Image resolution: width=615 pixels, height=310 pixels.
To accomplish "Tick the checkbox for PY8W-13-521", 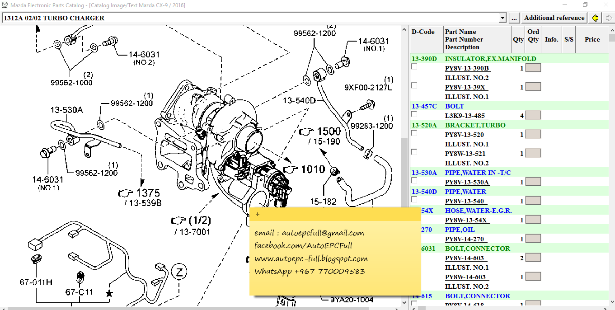I will (414, 152).
